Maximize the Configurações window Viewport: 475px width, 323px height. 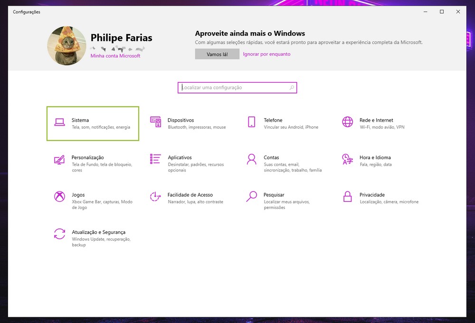[x=442, y=12]
